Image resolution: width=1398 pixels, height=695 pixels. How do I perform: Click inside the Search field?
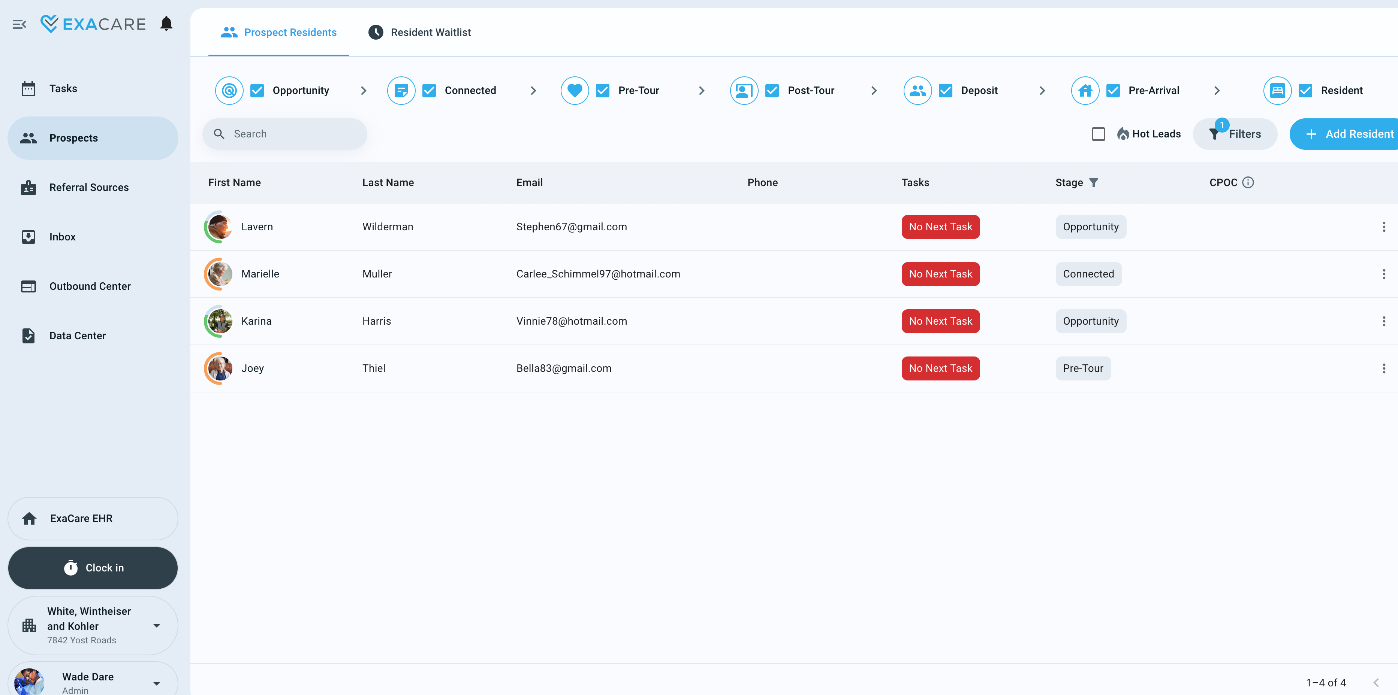tap(285, 133)
